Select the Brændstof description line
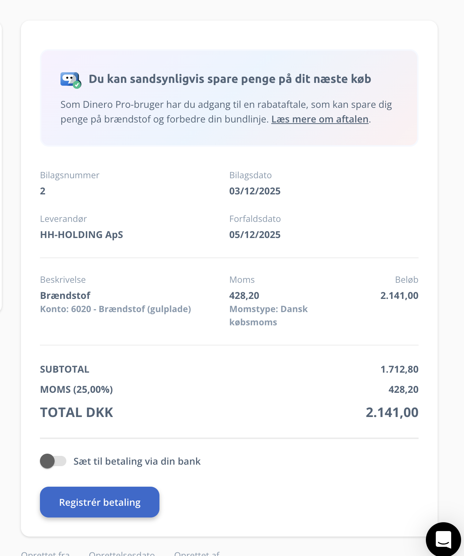Image resolution: width=464 pixels, height=556 pixels. (x=65, y=296)
